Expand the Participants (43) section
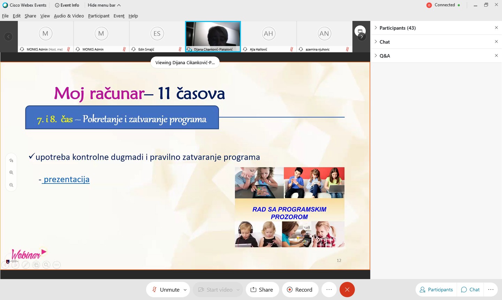 [397, 28]
